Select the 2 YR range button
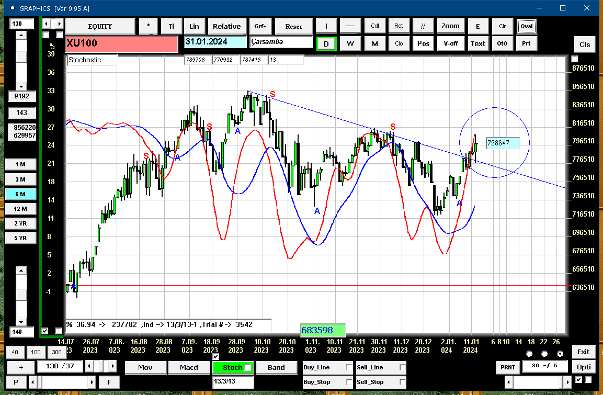Image resolution: width=603 pixels, height=395 pixels. tap(20, 223)
